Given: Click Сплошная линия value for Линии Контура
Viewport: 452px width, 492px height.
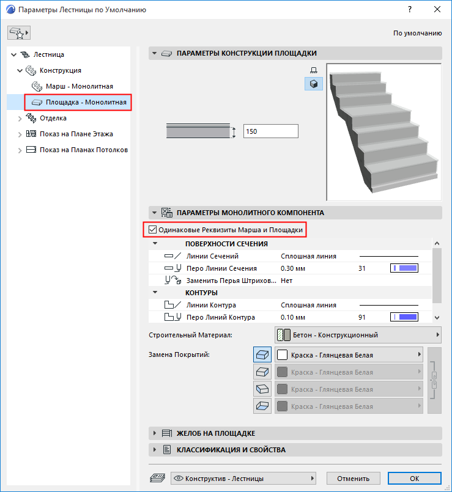Looking at the screenshot, I should [x=308, y=305].
